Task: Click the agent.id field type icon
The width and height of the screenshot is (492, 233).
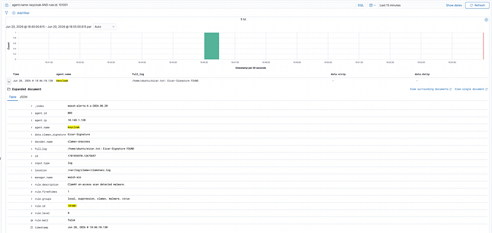Action: [31, 113]
